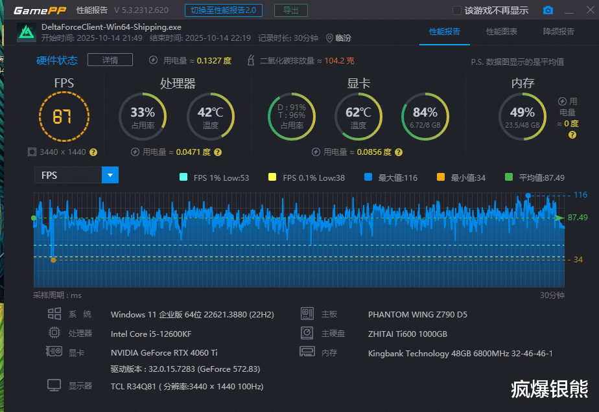Enable the 该游戏不再显示 checkbox
Image resolution: width=599 pixels, height=412 pixels.
coord(457,10)
